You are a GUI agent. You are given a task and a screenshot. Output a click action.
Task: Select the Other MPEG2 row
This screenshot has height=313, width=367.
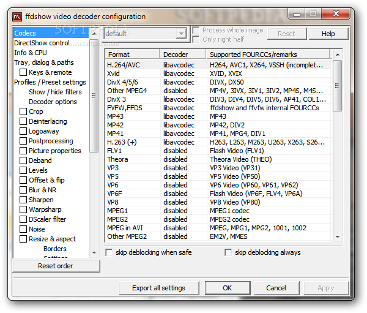218,236
